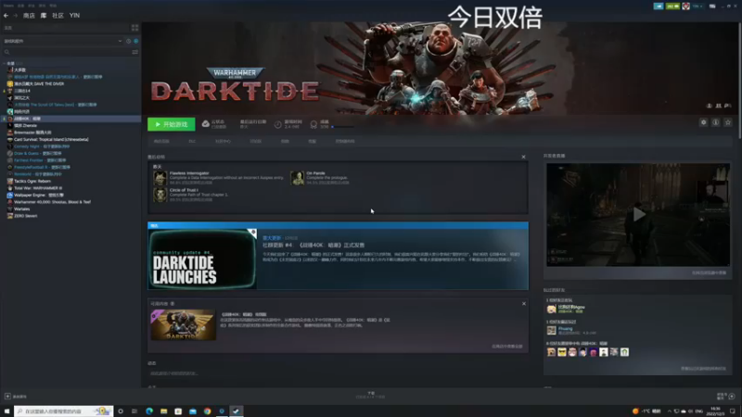
Task: Toggle the ready-to-play filter icon
Action: 135,41
